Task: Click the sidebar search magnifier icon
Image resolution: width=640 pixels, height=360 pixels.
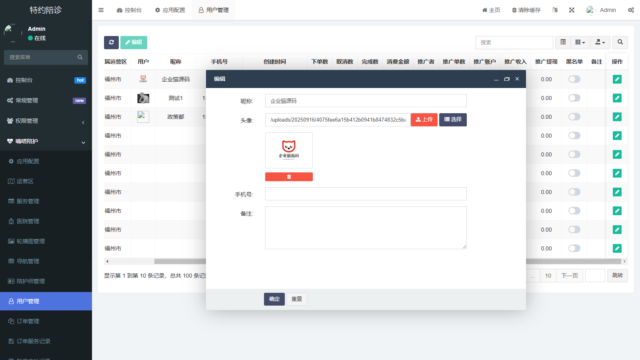Action: click(80, 57)
